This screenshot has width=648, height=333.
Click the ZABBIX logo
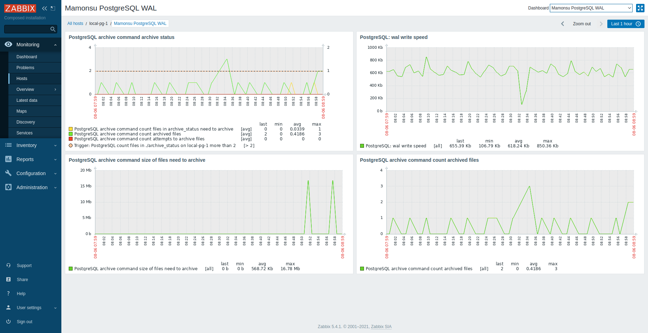click(x=20, y=8)
